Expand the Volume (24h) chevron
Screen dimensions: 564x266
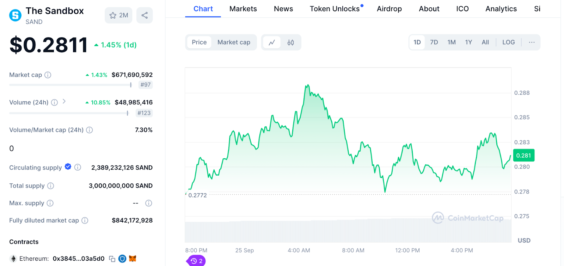(64, 101)
